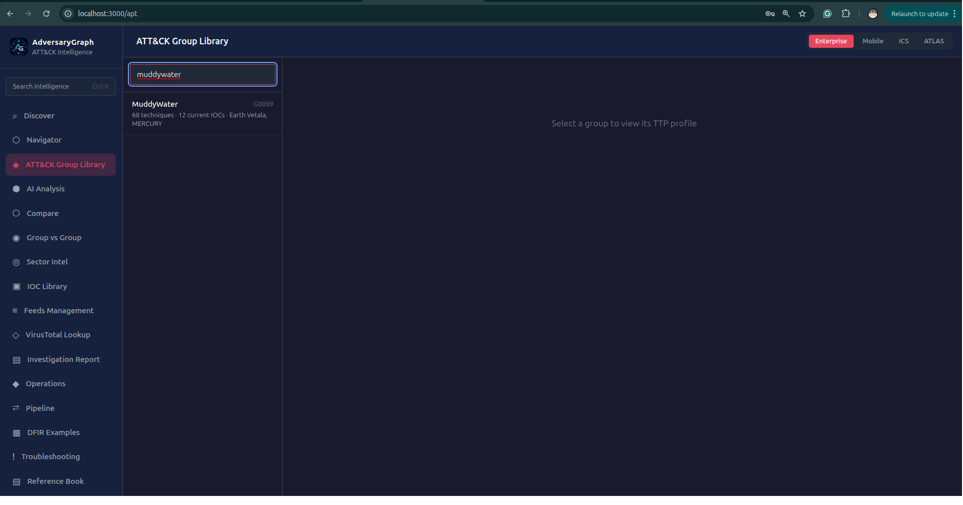This screenshot has width=963, height=505.
Task: Click the Operations solid diamond icon
Action: pyautogui.click(x=16, y=384)
